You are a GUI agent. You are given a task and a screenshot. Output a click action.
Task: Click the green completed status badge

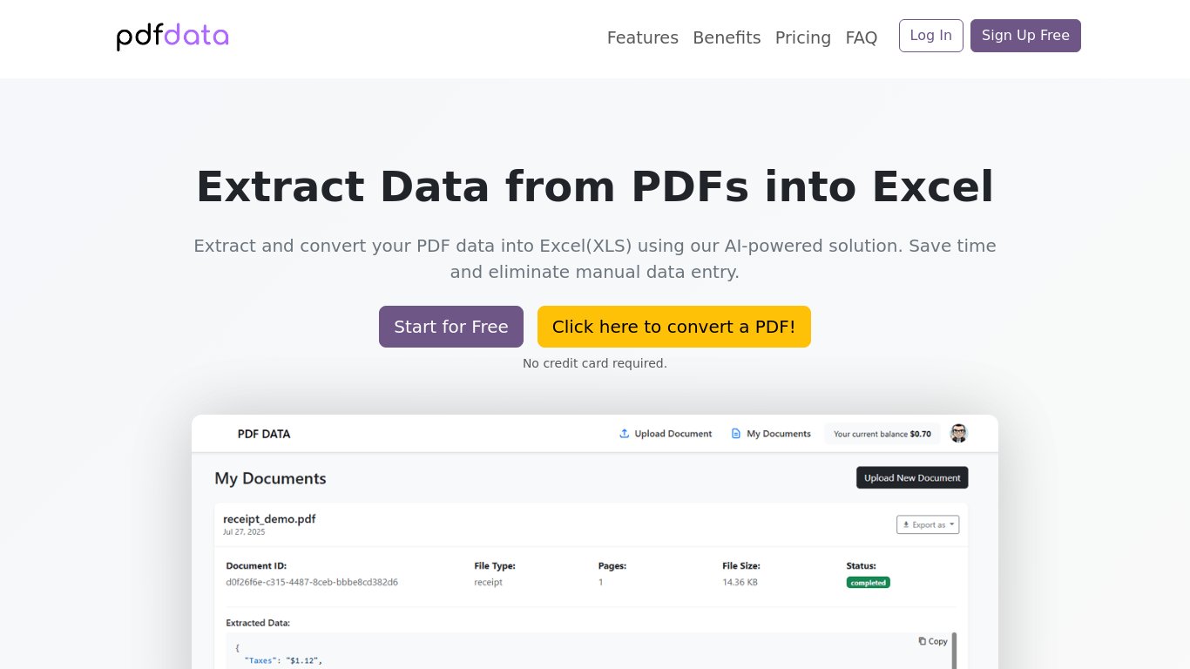868,583
